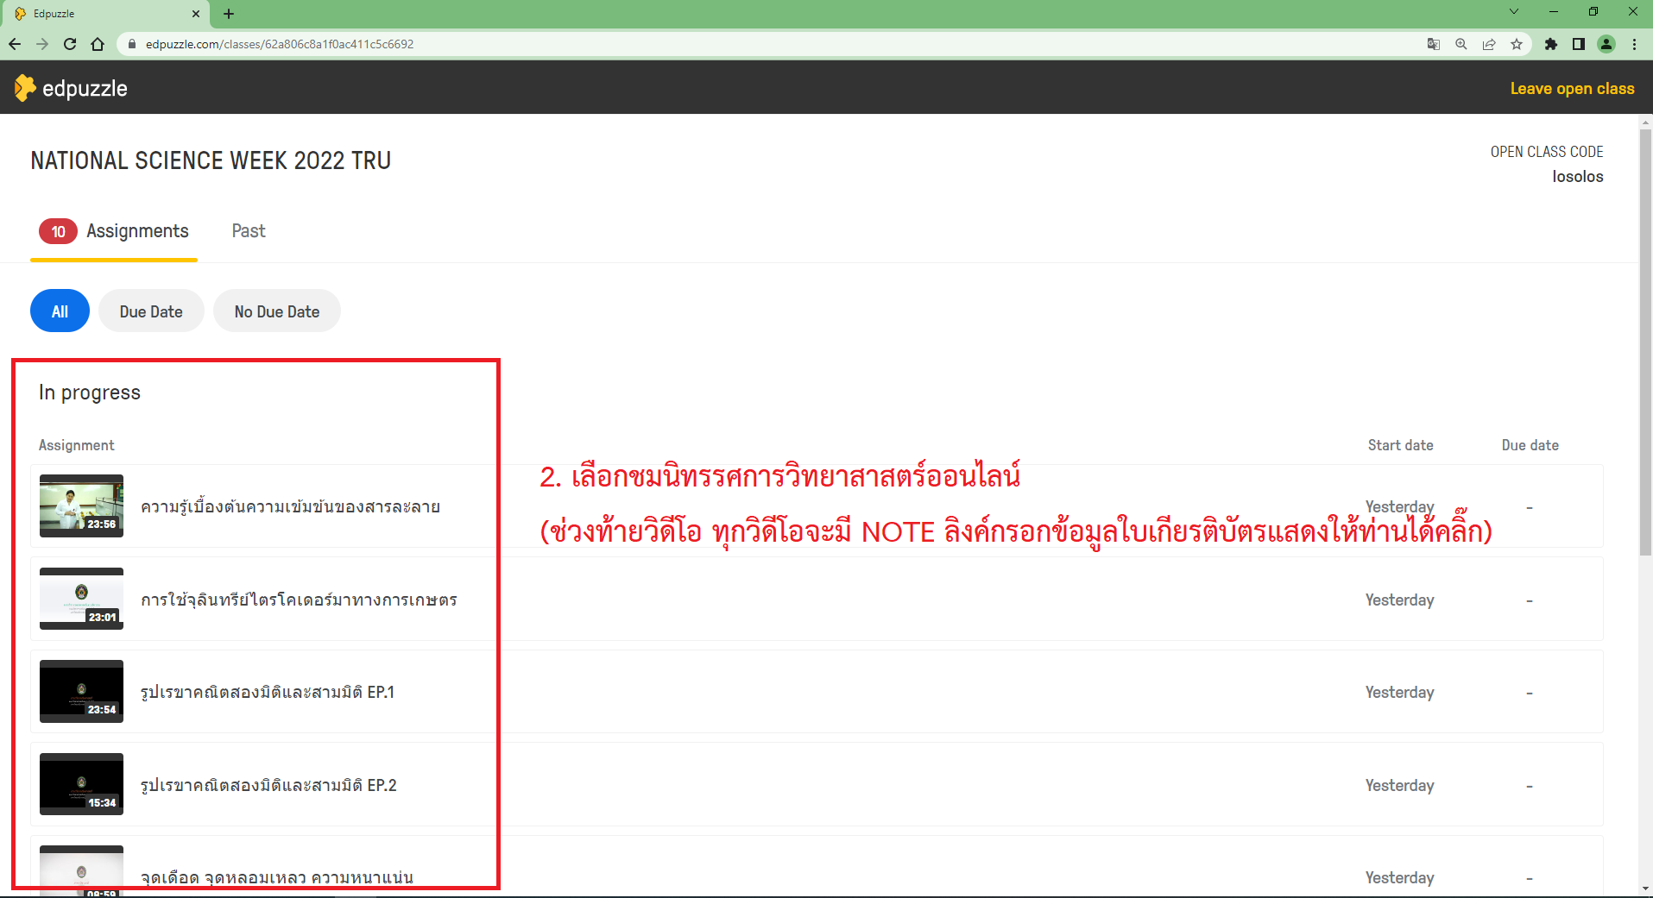
Task: Open assignment จุดเดือด จุดหลอมเหลว ความหนาแน่น
Action: click(x=277, y=877)
